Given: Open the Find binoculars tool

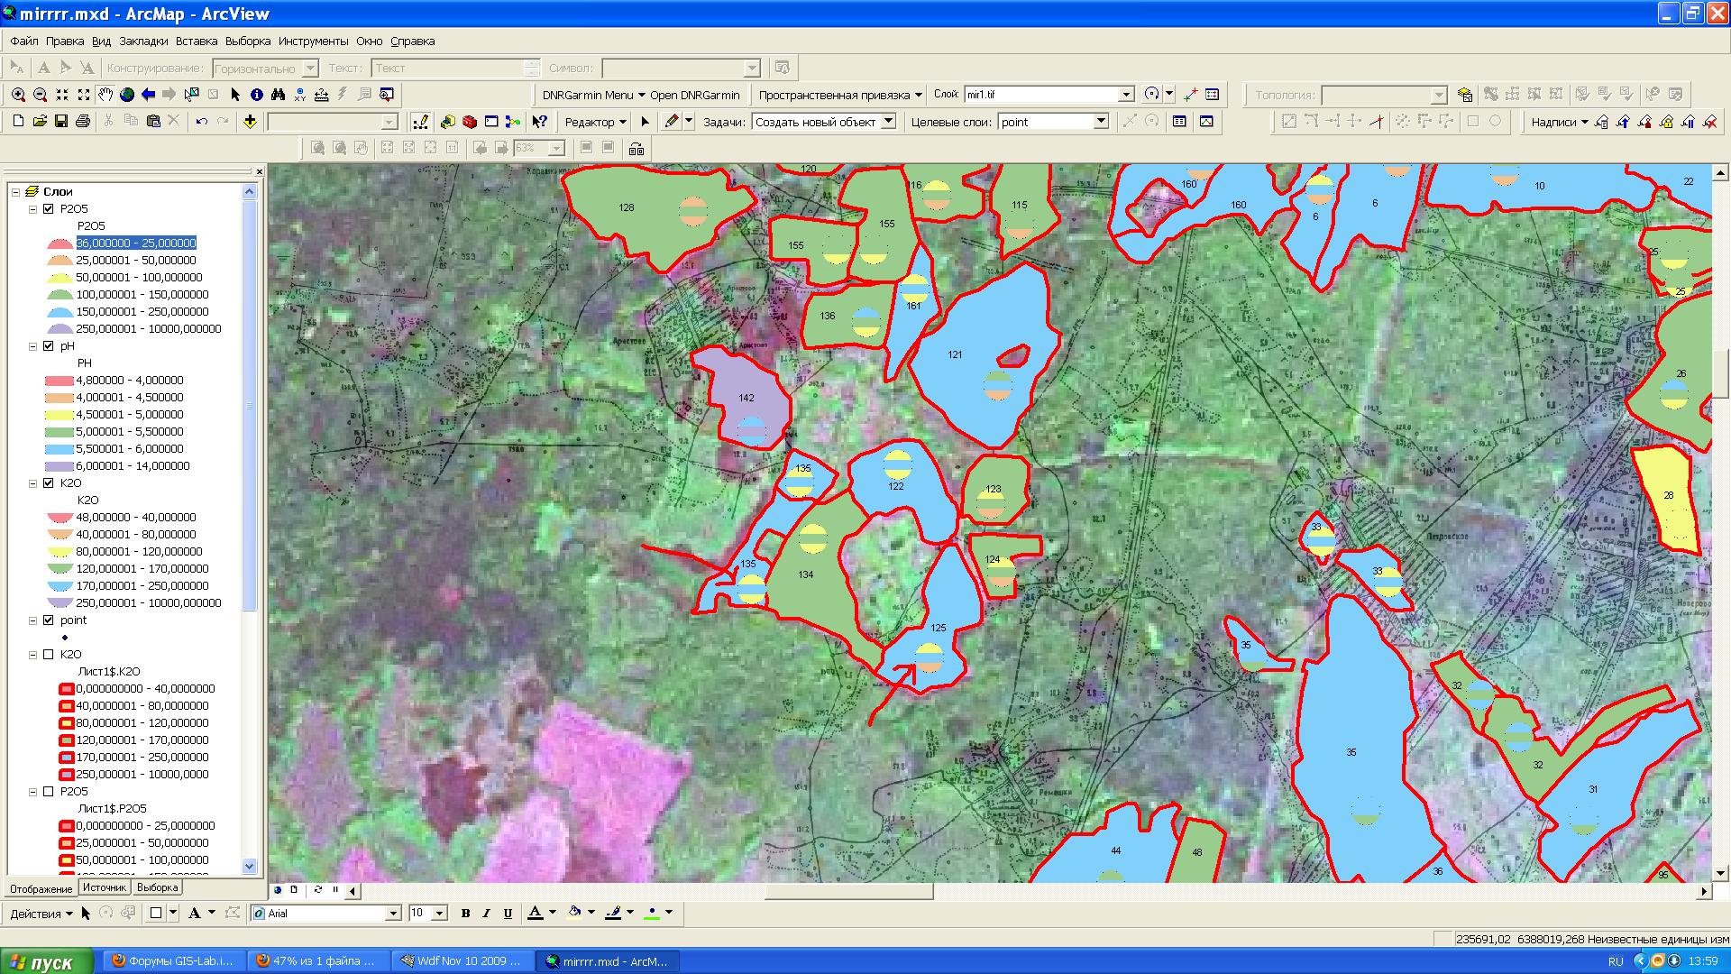Looking at the screenshot, I should (279, 95).
